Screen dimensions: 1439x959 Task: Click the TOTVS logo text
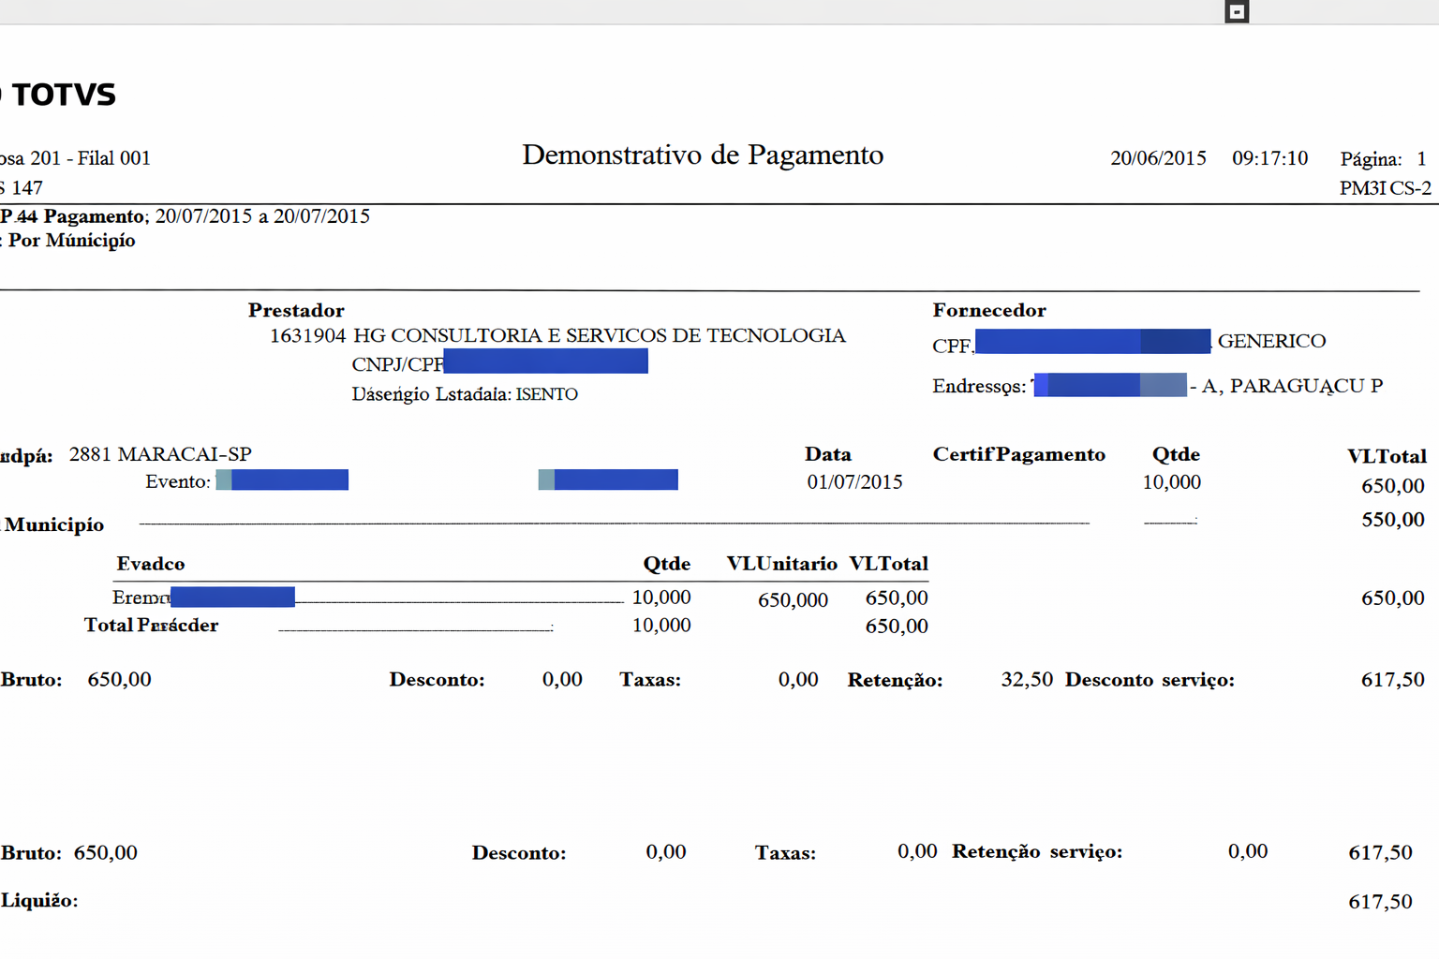click(64, 95)
